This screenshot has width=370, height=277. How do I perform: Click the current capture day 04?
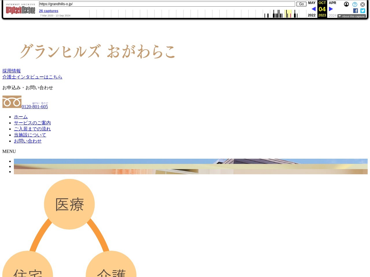click(322, 9)
